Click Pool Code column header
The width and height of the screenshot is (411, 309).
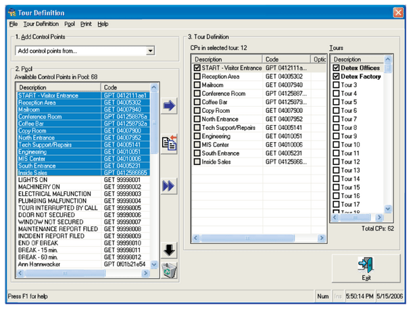tap(126, 87)
